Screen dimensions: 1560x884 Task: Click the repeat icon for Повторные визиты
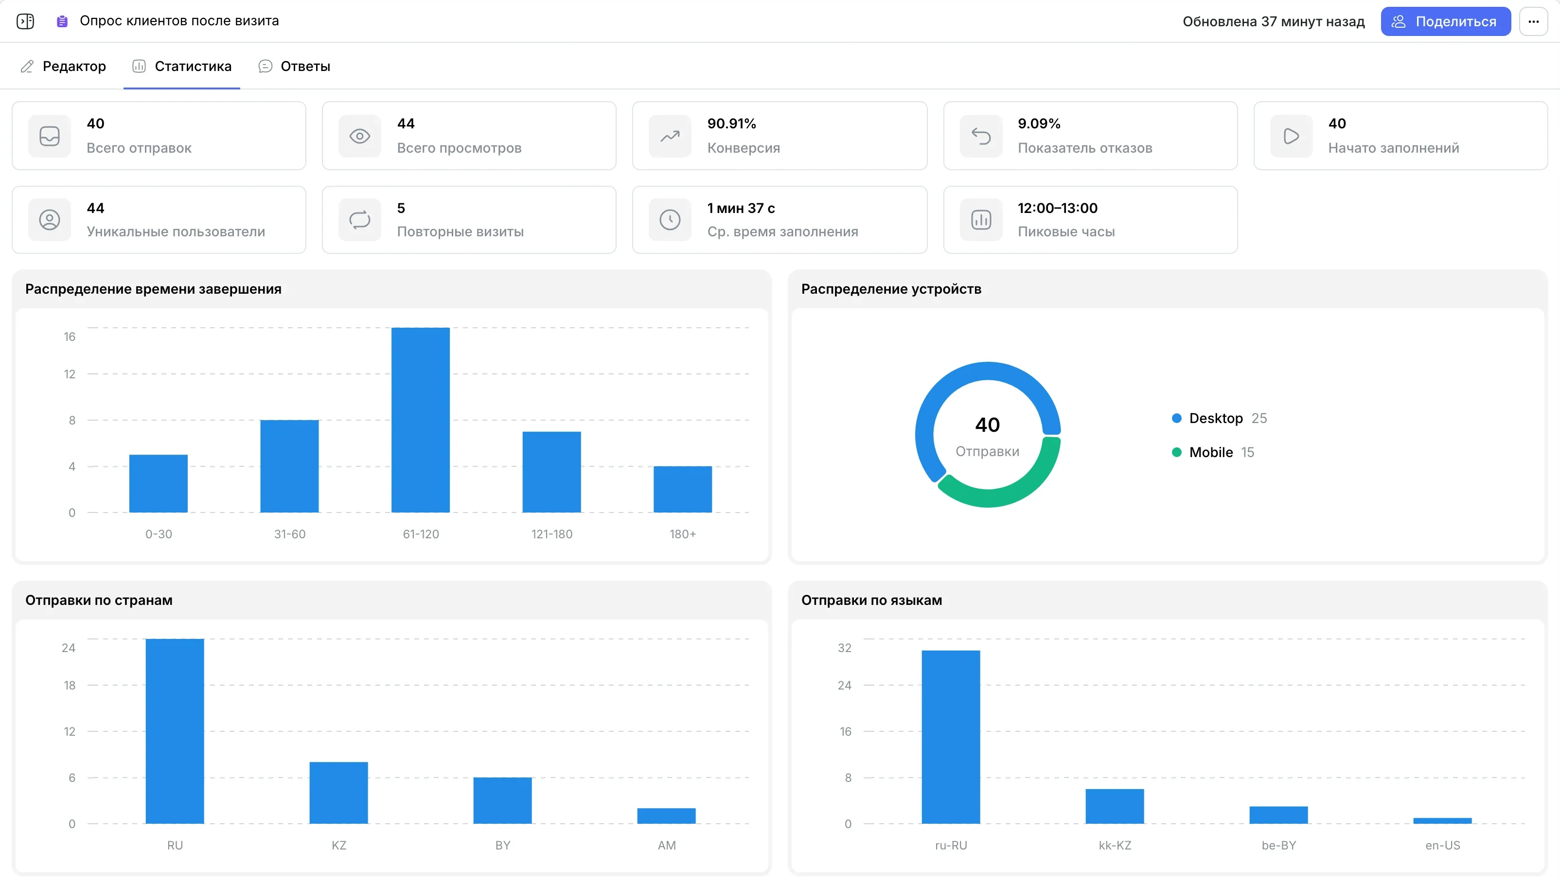coord(360,220)
